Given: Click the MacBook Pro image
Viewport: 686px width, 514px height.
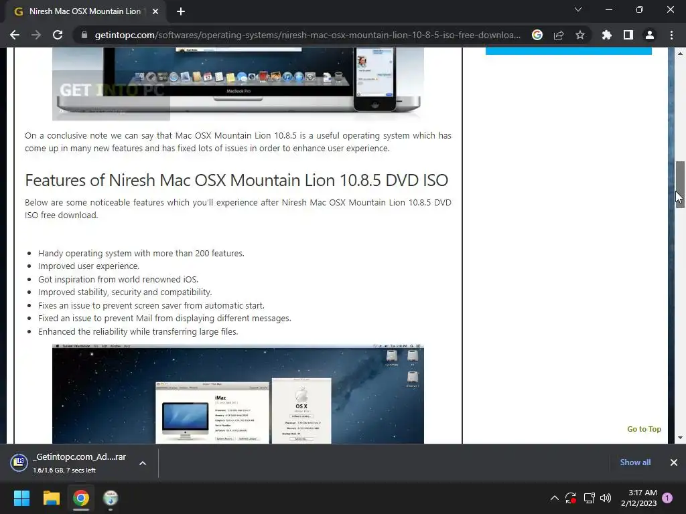Looking at the screenshot, I should [238, 84].
